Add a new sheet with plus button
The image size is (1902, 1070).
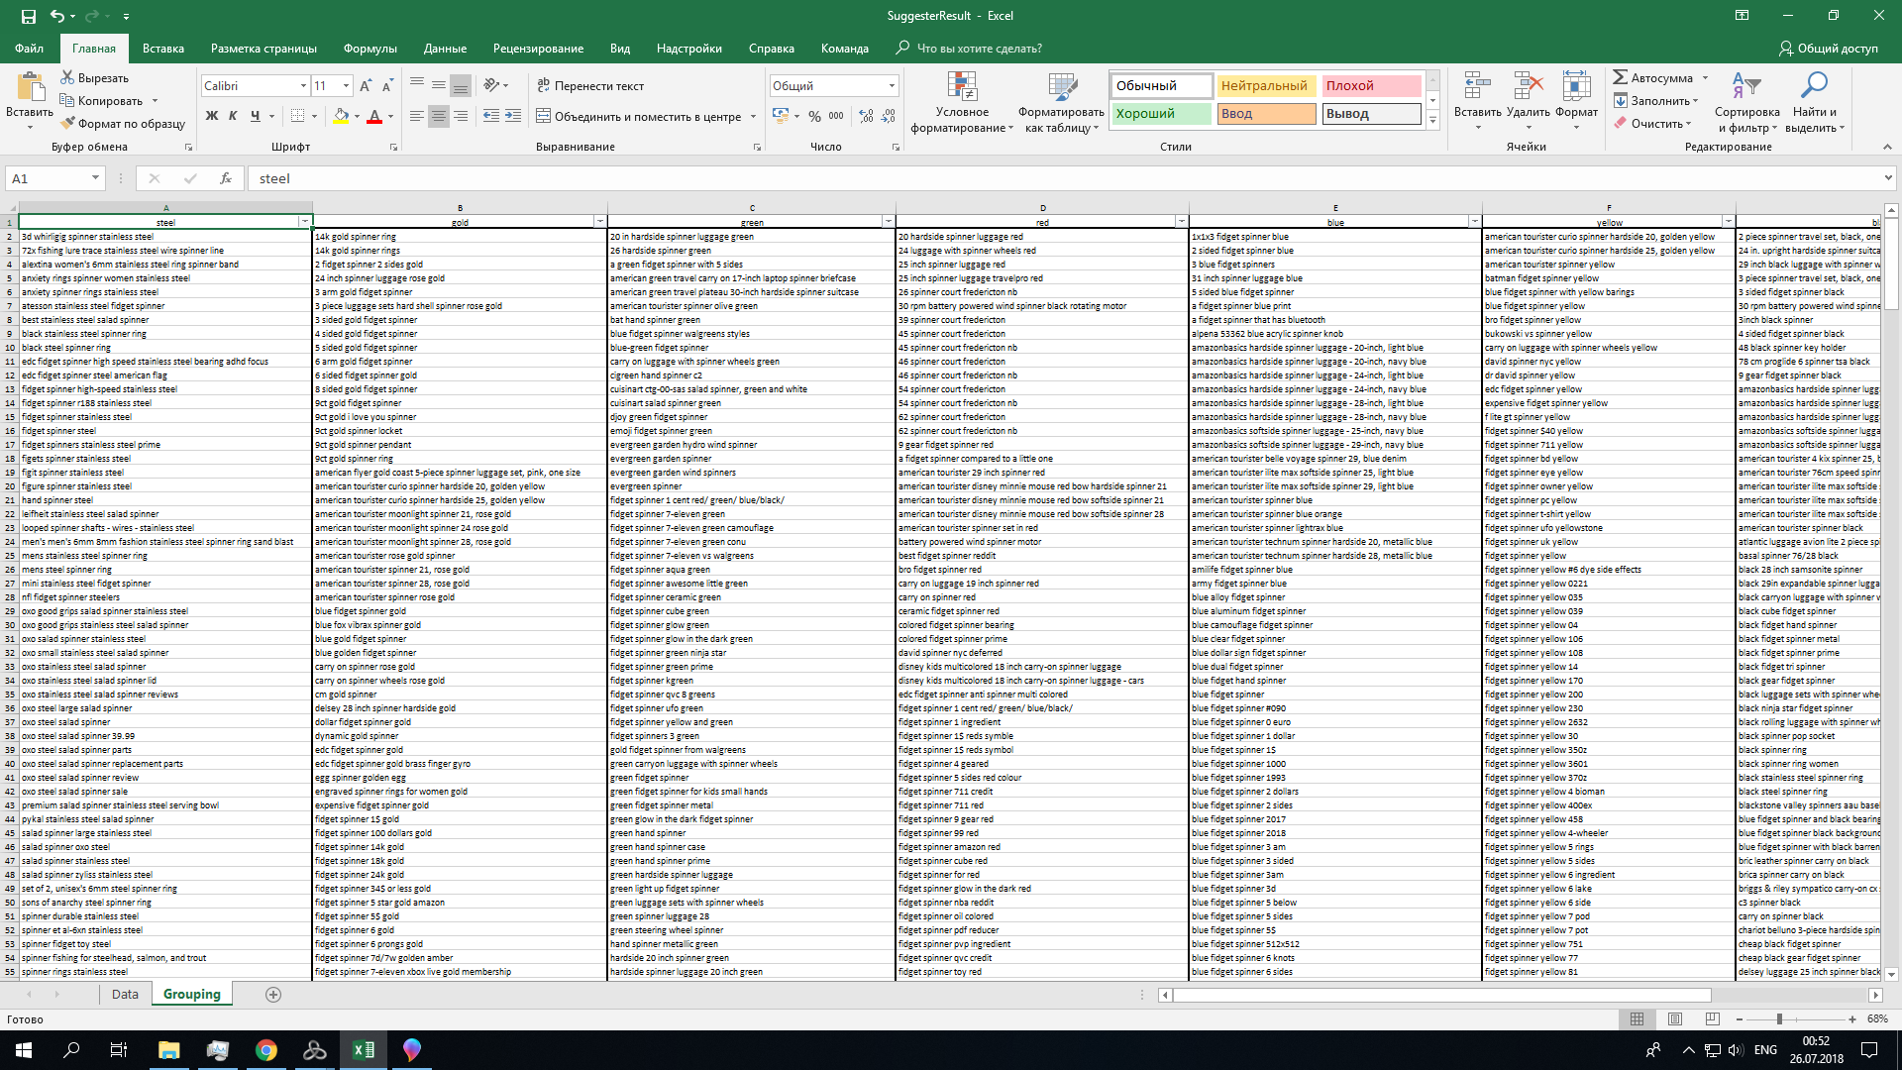(273, 994)
